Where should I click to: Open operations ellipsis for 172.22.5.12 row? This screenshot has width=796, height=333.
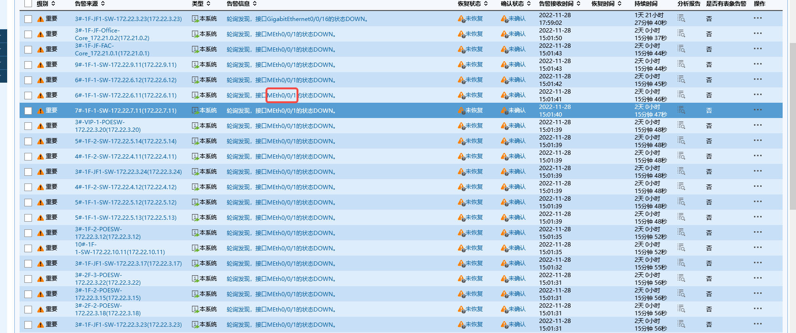(x=758, y=202)
